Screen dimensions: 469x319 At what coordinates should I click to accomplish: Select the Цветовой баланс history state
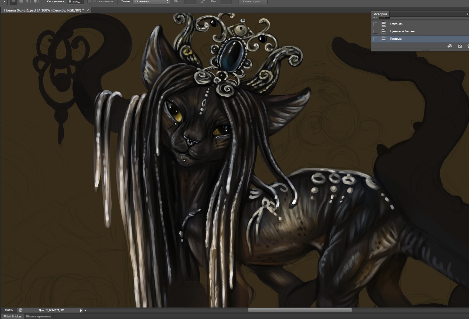pos(403,31)
